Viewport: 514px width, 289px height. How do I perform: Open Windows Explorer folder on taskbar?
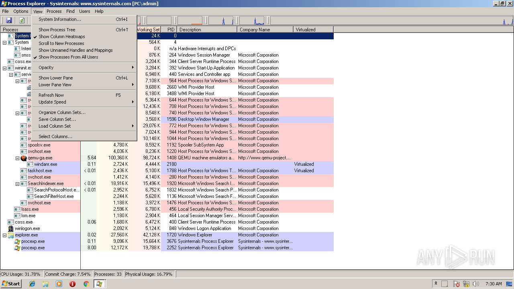(45, 284)
